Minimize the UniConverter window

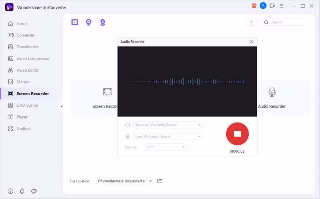[x=294, y=6]
